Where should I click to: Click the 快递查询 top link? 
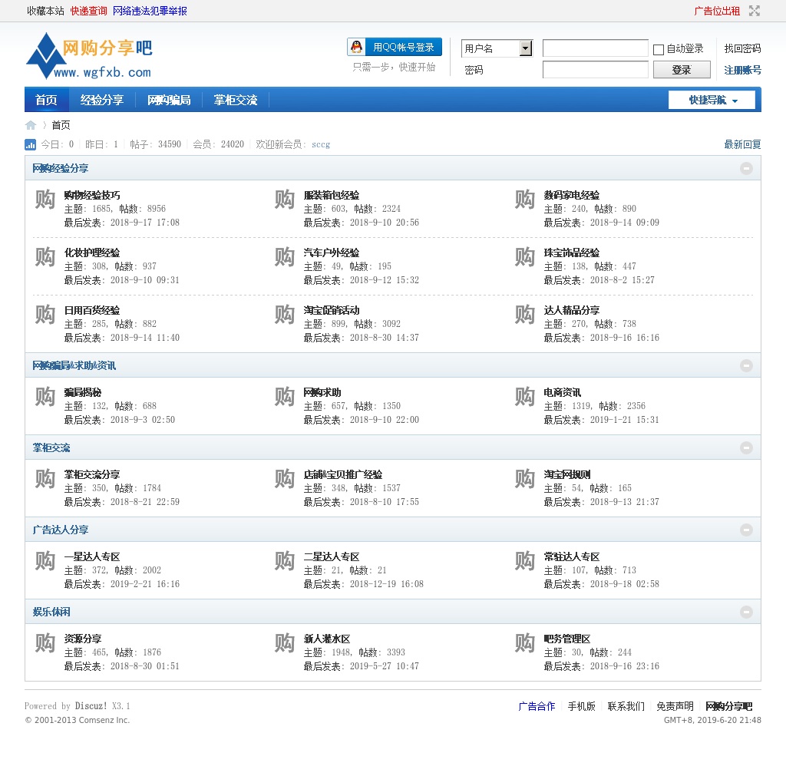pos(89,11)
